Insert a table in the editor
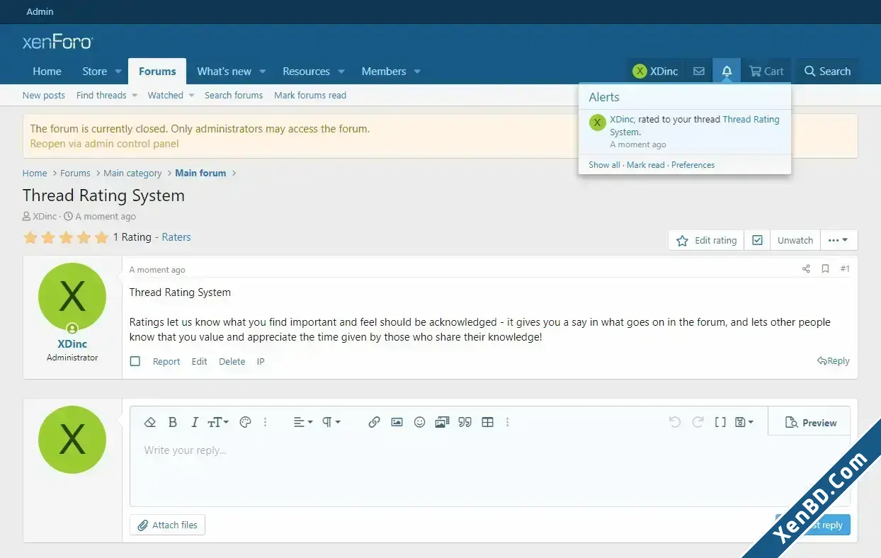Image resolution: width=881 pixels, height=558 pixels. (487, 422)
